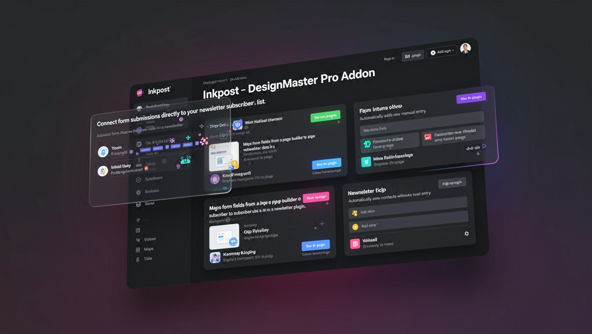Switch to the Plugin tab in the top bar

[x=413, y=55]
